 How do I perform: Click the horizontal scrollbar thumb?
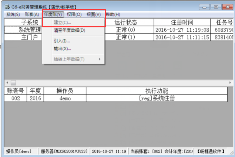(13, 82)
